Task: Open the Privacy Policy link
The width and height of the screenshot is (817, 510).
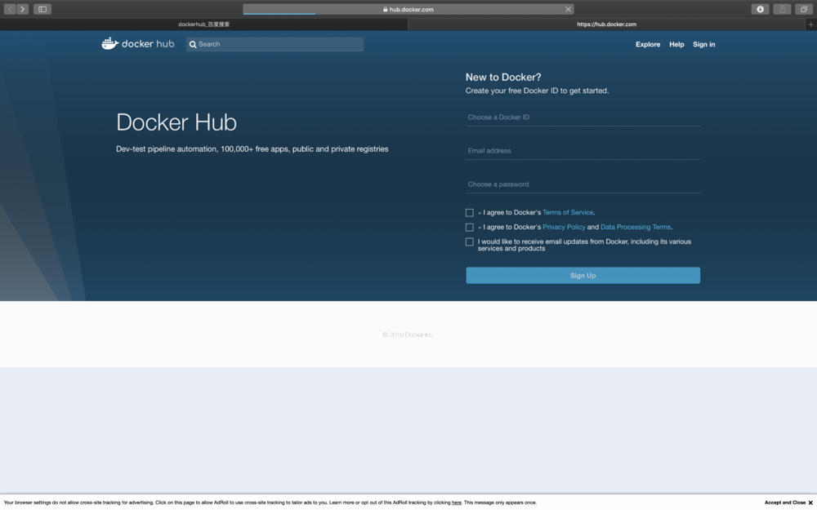Action: tap(564, 227)
